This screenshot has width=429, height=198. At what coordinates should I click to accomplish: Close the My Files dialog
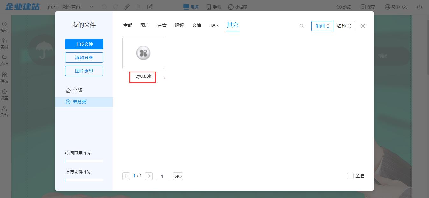pos(362,26)
